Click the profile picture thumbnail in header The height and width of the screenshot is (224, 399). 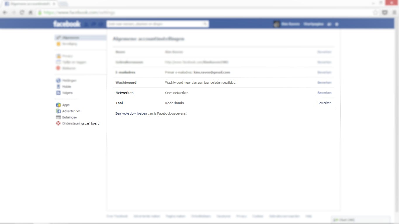tap(277, 24)
